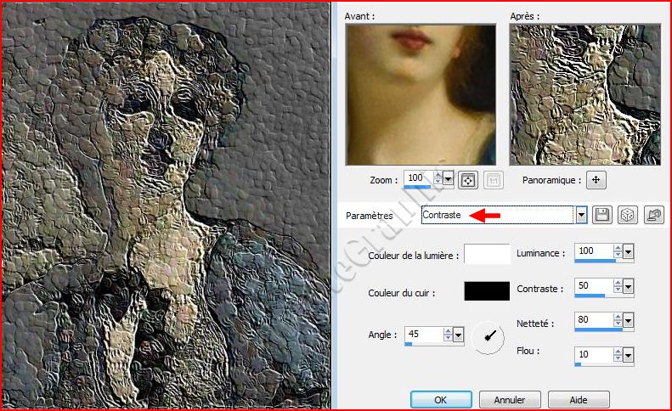This screenshot has height=411, width=672.
Task: Click the Avant preview thumbnail
Action: coord(421,93)
